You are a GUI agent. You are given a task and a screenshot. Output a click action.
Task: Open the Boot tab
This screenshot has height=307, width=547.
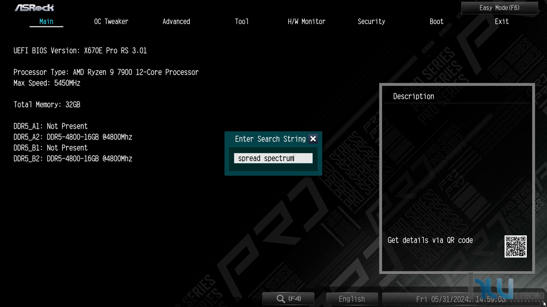click(436, 21)
